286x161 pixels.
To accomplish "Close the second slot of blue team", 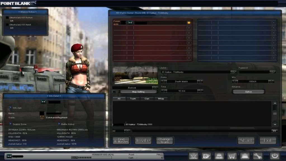I will (273, 28).
